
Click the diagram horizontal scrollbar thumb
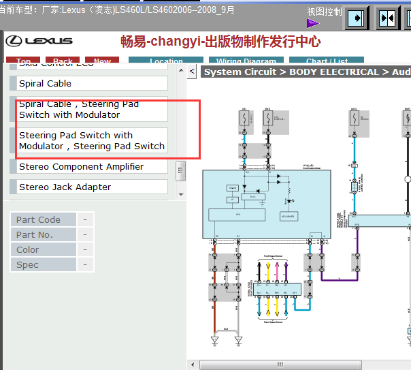(x=280, y=365)
